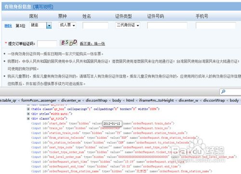Screen dimensions: 241x174
Task: Select the input id seat_type_code line
Action: click(x=101, y=147)
